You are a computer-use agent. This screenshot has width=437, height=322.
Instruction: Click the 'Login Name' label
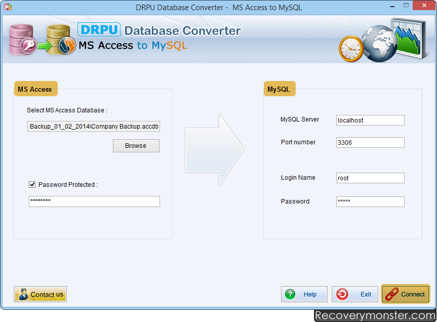coord(298,177)
